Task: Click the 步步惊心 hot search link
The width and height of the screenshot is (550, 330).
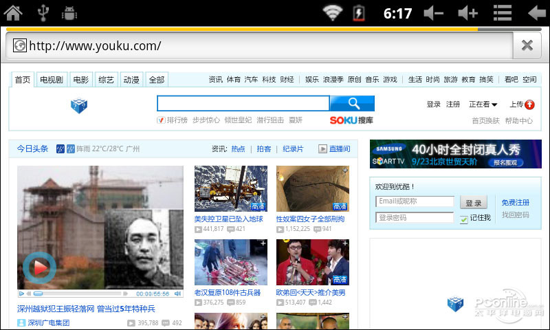Action: [x=206, y=120]
